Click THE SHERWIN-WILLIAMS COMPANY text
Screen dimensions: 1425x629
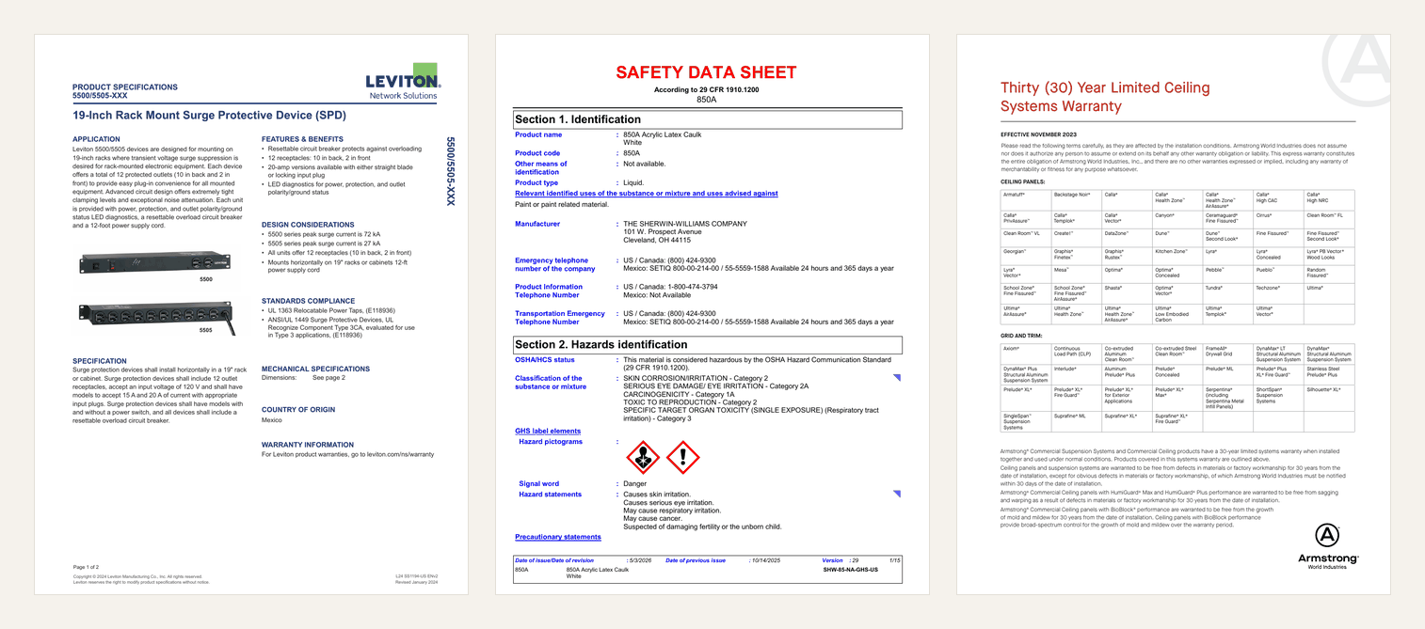tap(685, 224)
